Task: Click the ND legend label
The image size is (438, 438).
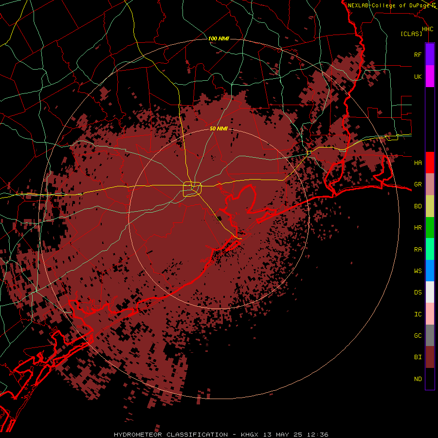Action: pyautogui.click(x=418, y=379)
